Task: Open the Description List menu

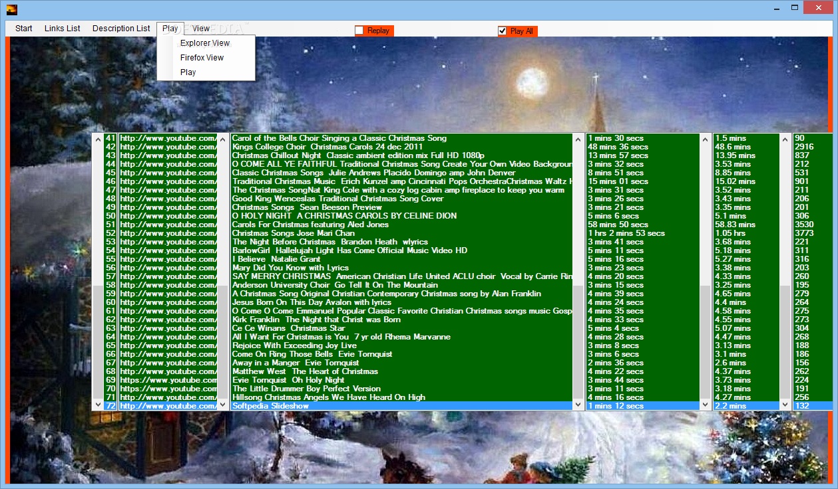Action: coord(121,29)
